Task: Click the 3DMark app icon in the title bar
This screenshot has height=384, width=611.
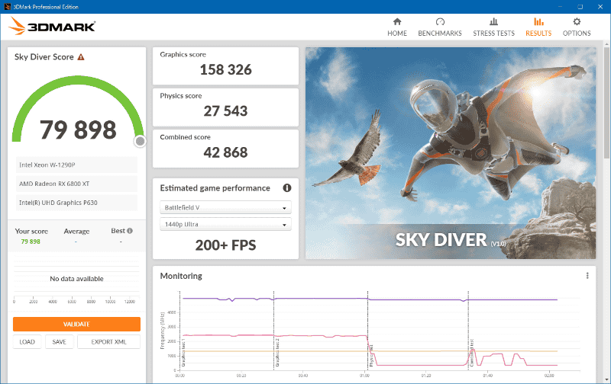Action: point(7,7)
